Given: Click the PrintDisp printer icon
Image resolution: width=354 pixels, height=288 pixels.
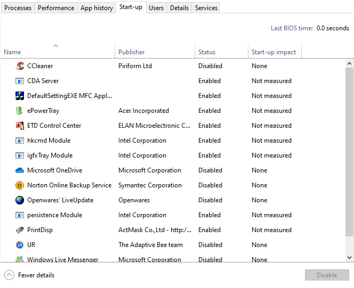Looking at the screenshot, I should (20, 230).
